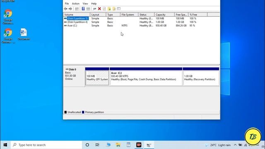Image resolution: width=265 pixels, height=149 pixels.
Task: Open the View menu
Action: tap(85, 4)
